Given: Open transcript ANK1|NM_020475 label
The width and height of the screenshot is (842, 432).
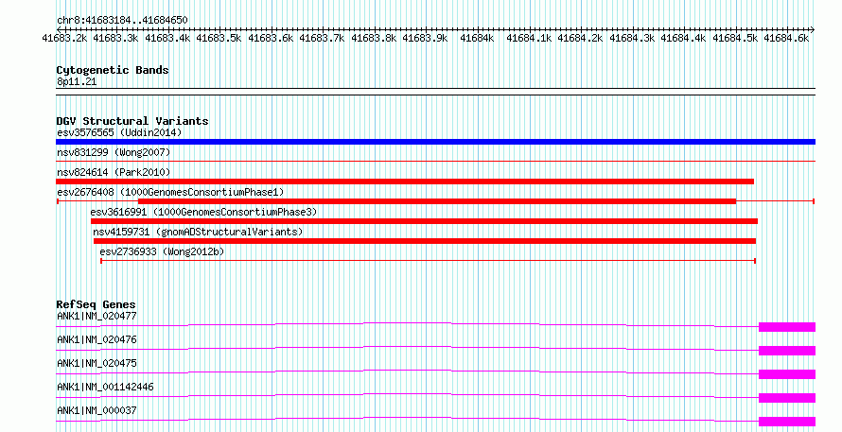Looking at the screenshot, I should pos(96,363).
